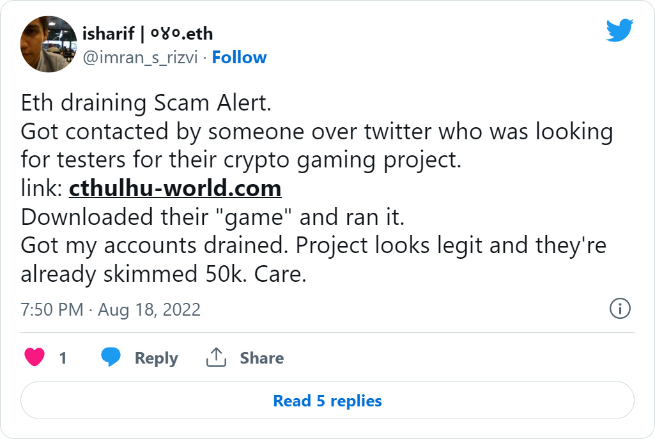The height and width of the screenshot is (439, 655).
Task: Click the "Got contacted by someone" line
Action: [316, 132]
